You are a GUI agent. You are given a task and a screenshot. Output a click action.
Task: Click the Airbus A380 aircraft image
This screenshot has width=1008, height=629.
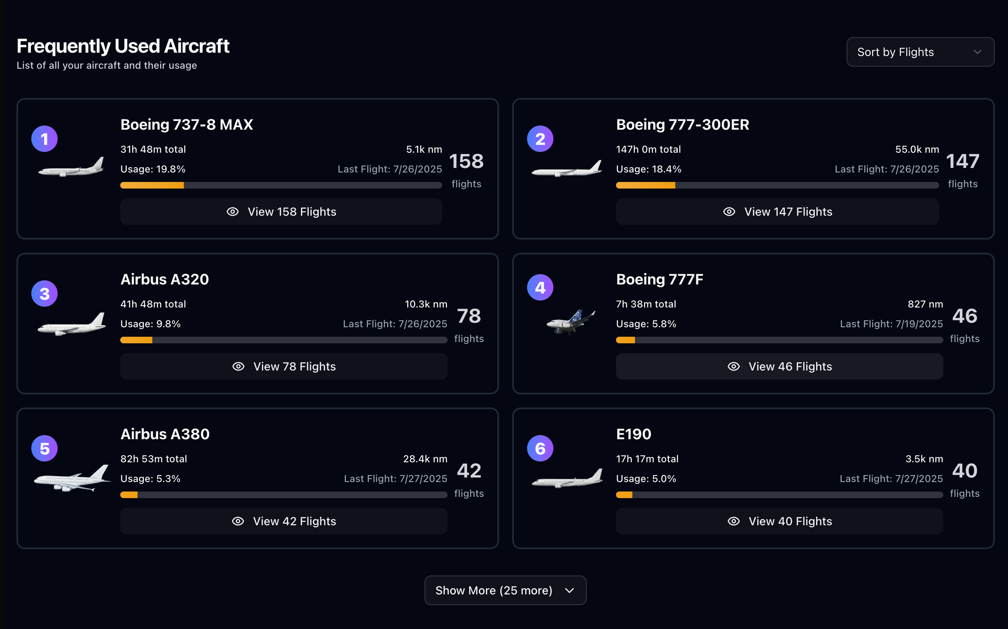click(72, 479)
